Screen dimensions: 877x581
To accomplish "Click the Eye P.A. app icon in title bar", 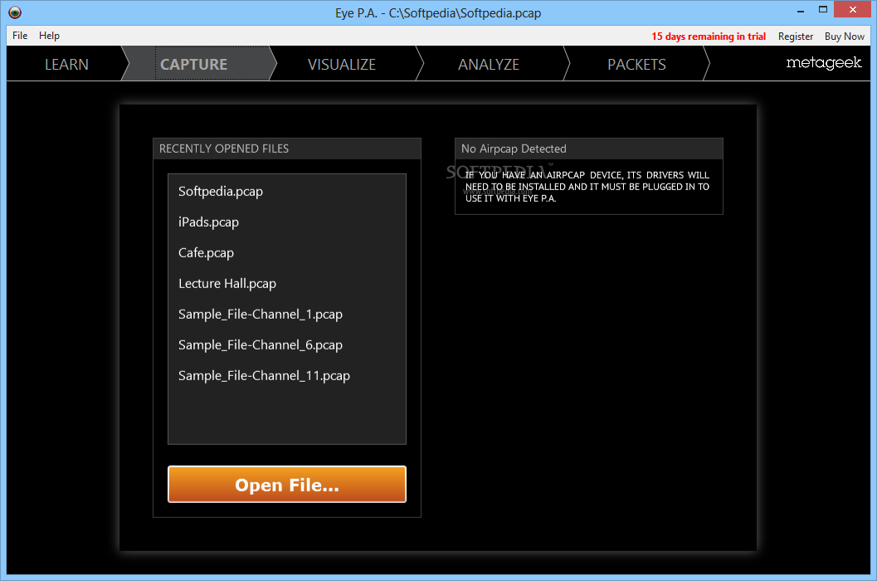I will (15, 12).
